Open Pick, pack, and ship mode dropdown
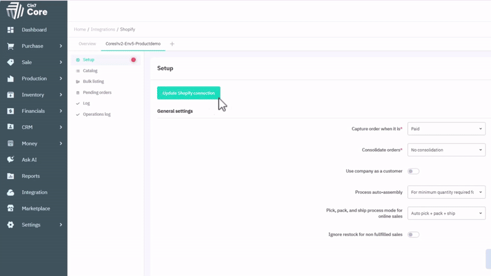This screenshot has height=276, width=491. point(446,213)
